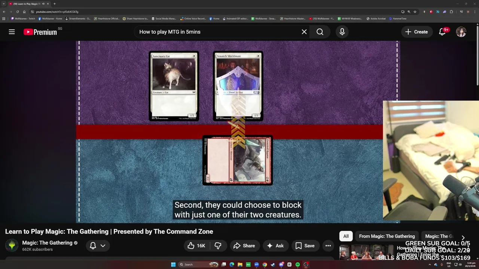The width and height of the screenshot is (479, 269).
Task: Open more actions three-dot menu
Action: tap(328, 245)
